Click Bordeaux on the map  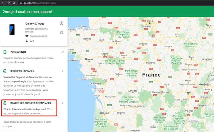click(104, 113)
